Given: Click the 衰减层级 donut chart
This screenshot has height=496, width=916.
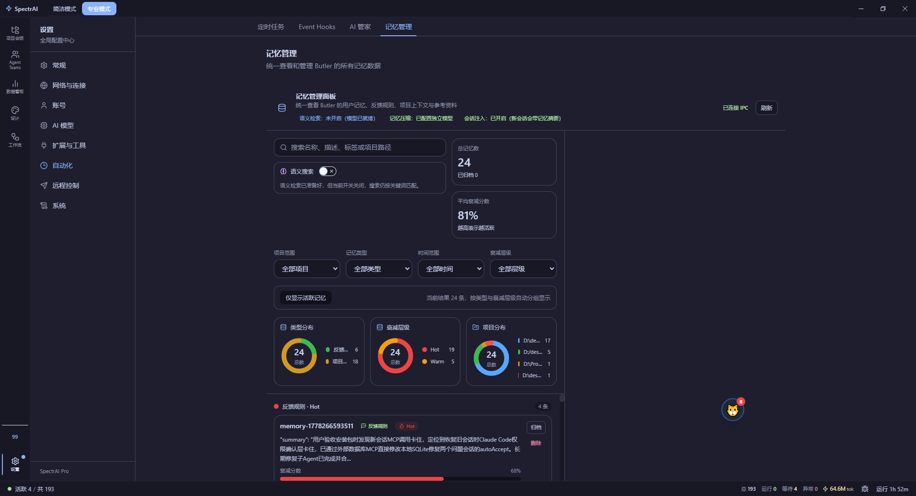Looking at the screenshot, I should 396,356.
